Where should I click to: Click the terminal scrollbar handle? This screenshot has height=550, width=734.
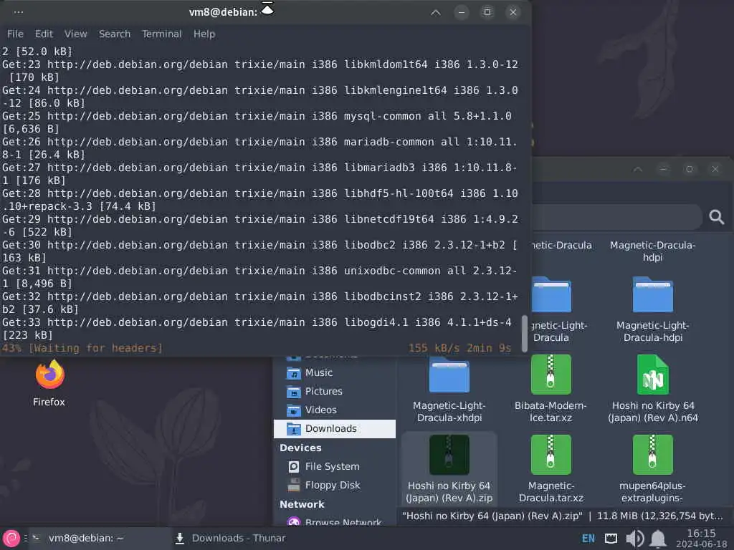525,334
